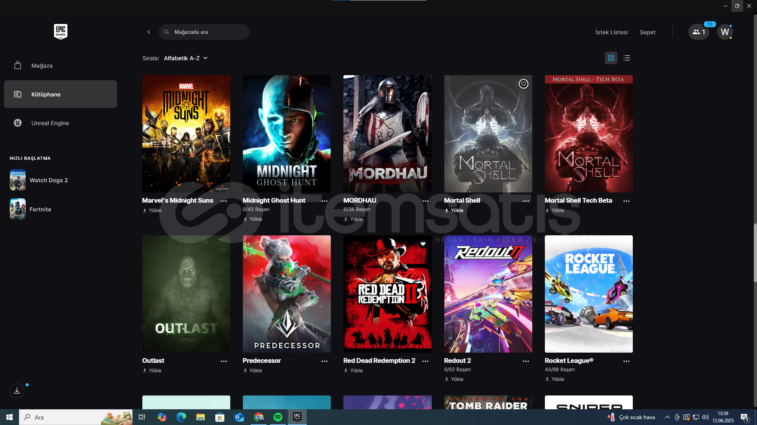Open Microsoft Edge from the taskbar
Viewport: 757px width, 425px height.
pos(181,417)
